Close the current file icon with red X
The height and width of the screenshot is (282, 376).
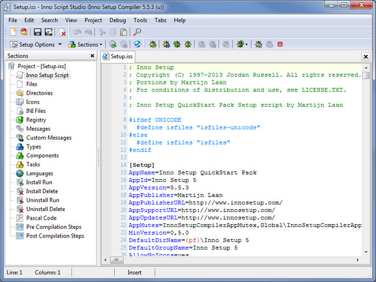[x=62, y=32]
